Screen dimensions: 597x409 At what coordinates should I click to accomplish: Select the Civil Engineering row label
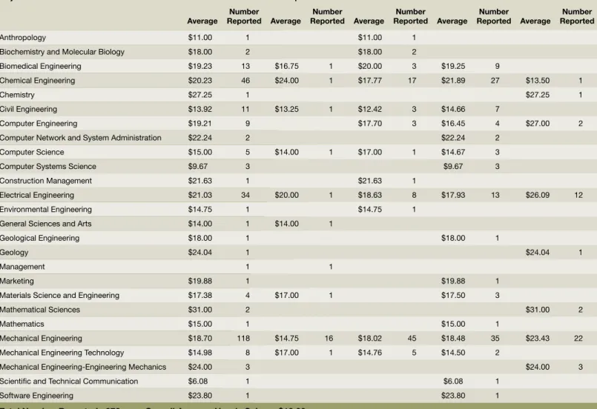[29, 109]
